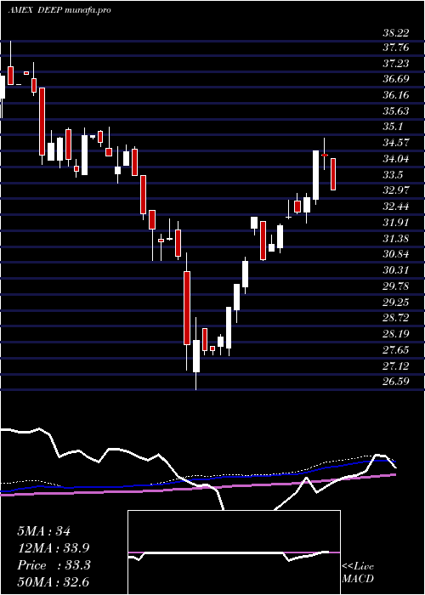Click the 36.16 axis value
This screenshot has height=595, width=425.
point(396,95)
